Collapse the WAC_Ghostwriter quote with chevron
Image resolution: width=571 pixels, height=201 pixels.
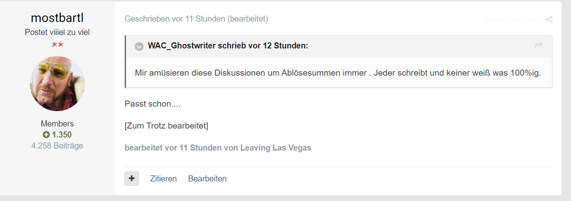pyautogui.click(x=139, y=46)
